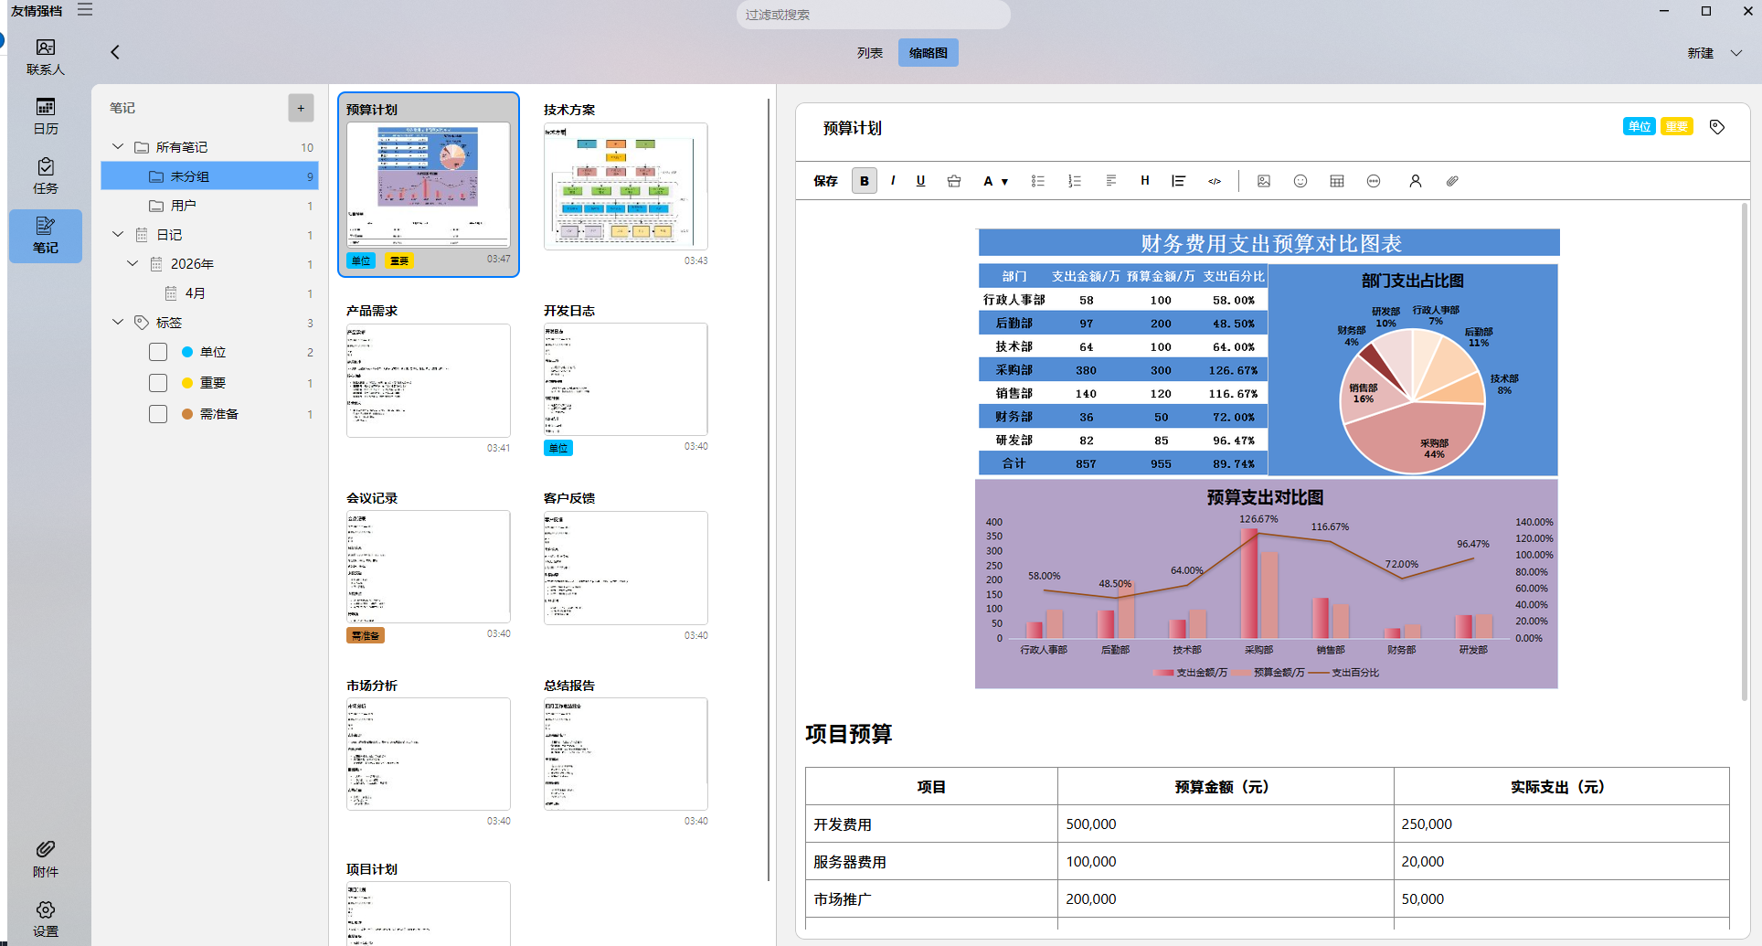
Task: Open the 新建 dropdown arrow
Action: point(1735,53)
